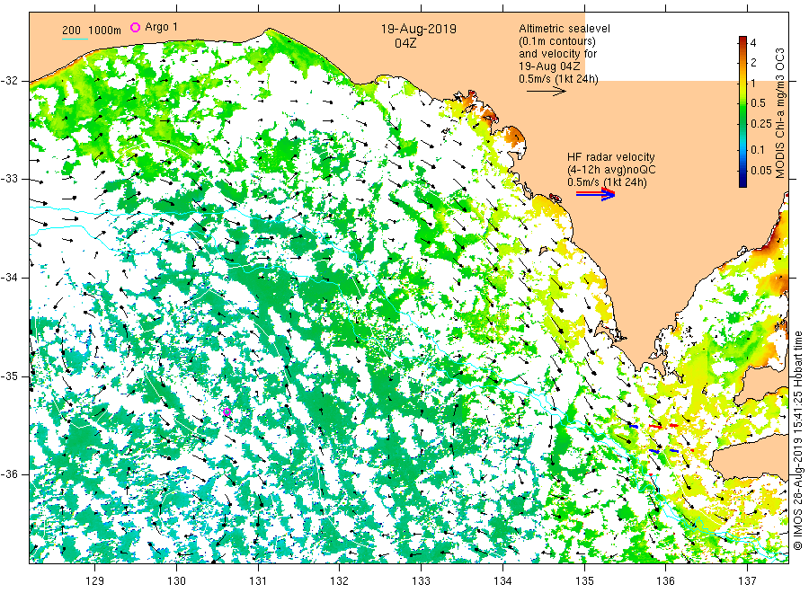Click longitude axis label 133
Image resolution: width=809 pixels, height=593 pixels.
(421, 581)
